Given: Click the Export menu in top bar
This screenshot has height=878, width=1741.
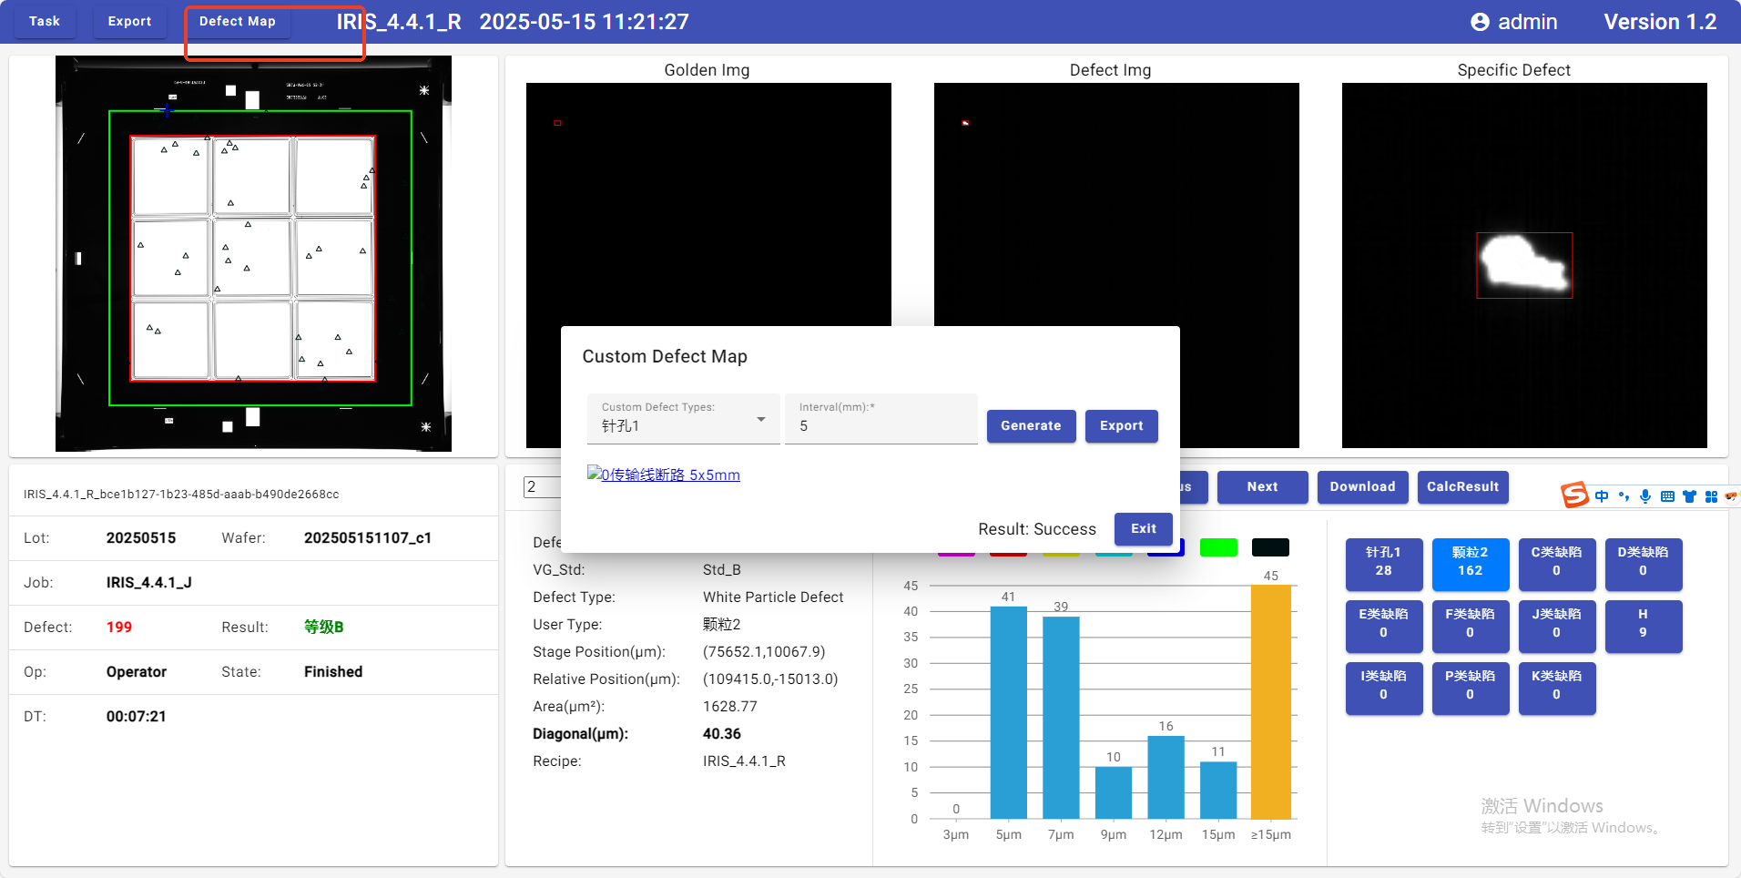Looking at the screenshot, I should click(x=129, y=22).
